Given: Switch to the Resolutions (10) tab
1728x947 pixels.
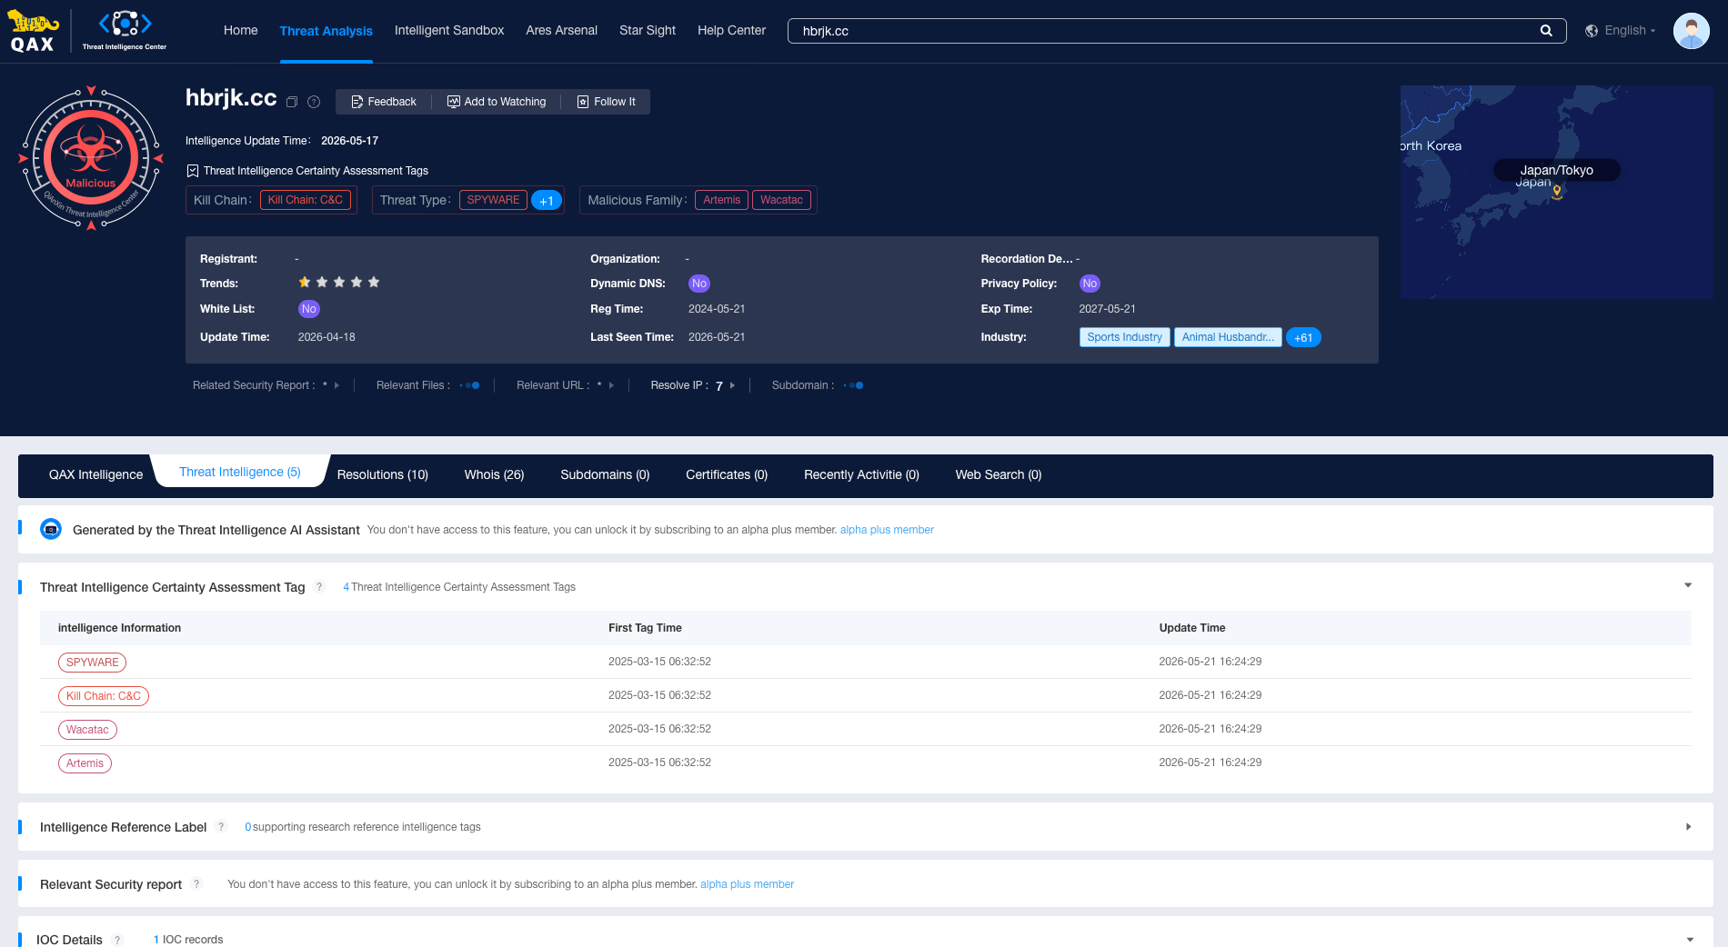Looking at the screenshot, I should 383,474.
